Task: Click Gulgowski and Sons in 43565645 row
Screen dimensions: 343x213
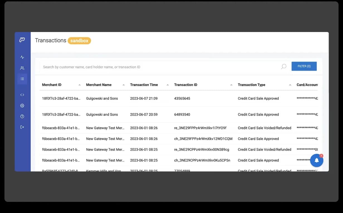Action: pos(102,99)
